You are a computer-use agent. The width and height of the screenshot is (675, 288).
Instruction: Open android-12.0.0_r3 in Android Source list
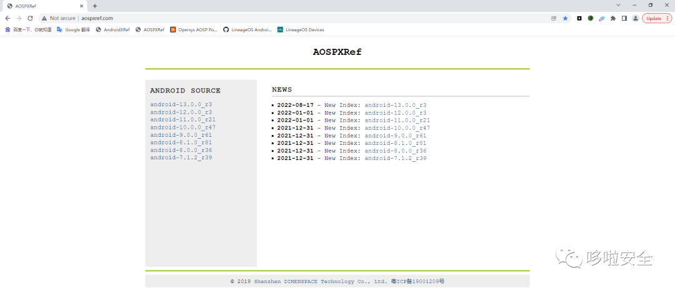coord(181,112)
